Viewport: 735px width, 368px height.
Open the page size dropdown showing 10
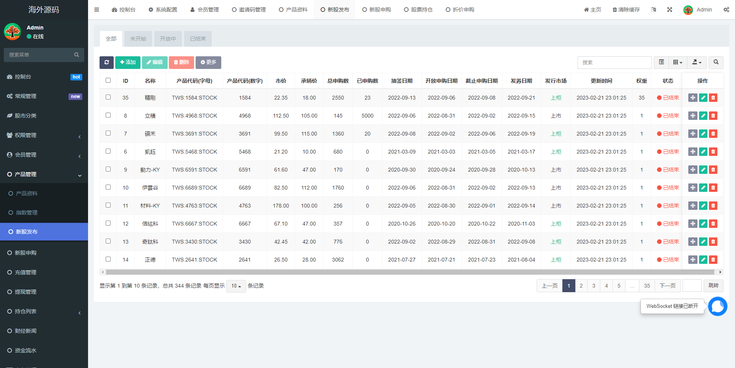(236, 286)
